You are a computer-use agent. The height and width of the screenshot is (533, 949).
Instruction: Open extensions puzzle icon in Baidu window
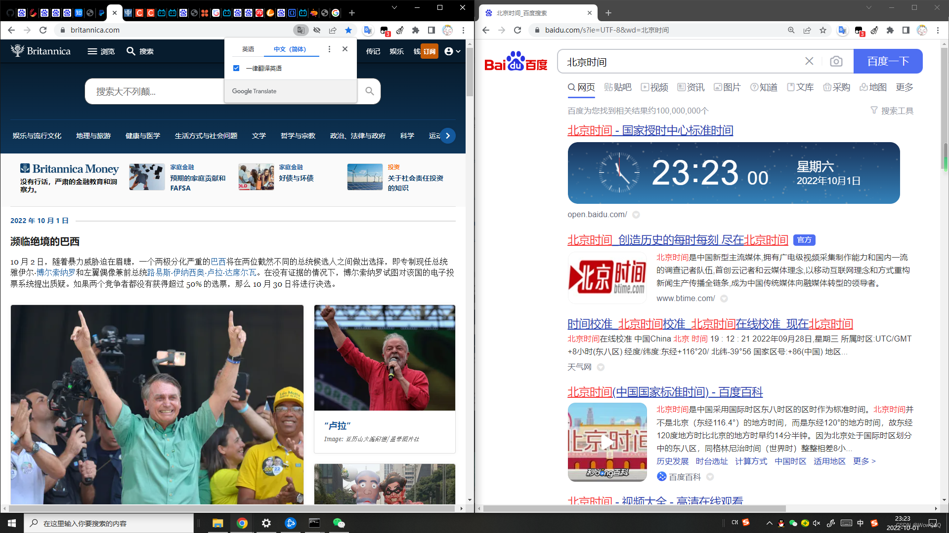(890, 30)
